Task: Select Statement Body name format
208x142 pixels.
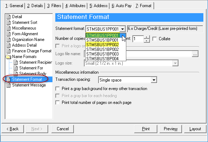Action: point(33,74)
